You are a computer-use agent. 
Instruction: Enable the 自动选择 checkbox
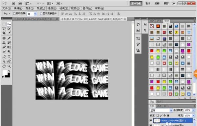pyautogui.click(x=14, y=13)
